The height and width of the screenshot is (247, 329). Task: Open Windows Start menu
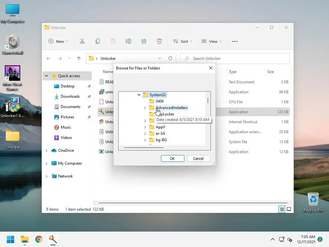(x=10, y=239)
